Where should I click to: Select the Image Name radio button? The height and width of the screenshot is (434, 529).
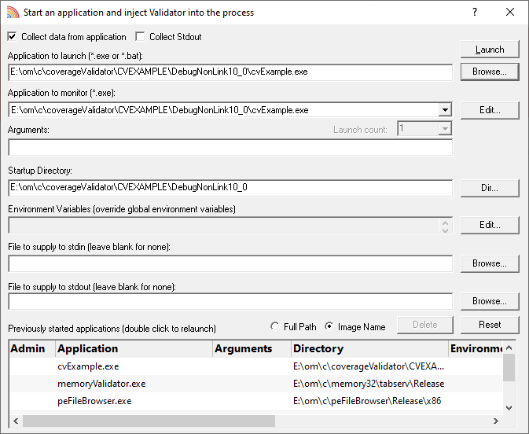coord(329,326)
